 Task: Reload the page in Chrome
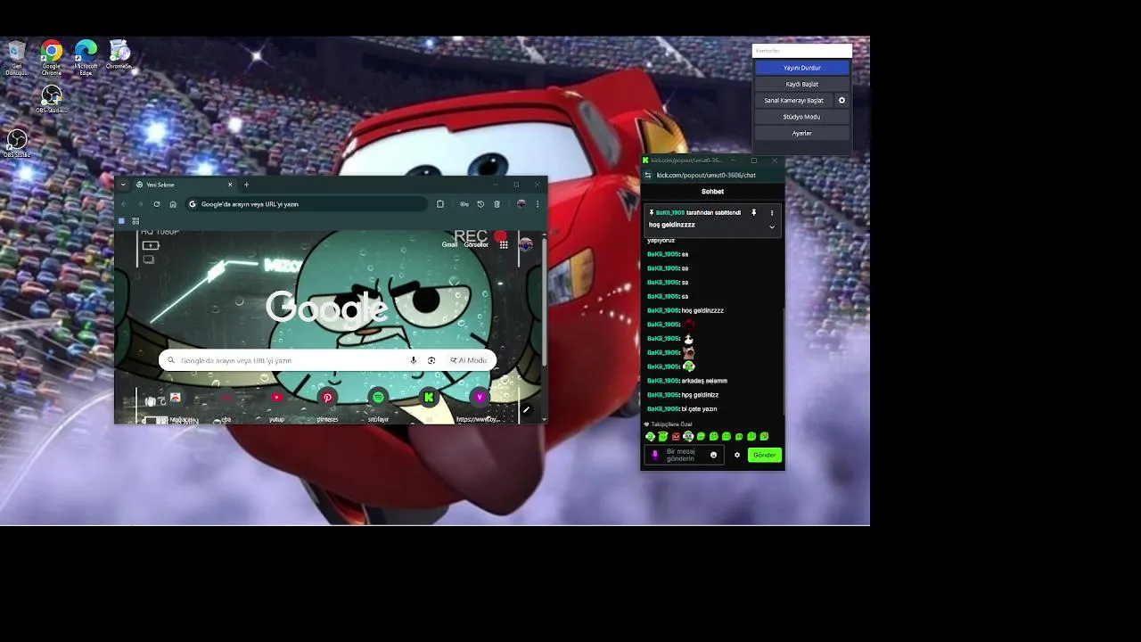[x=157, y=204]
